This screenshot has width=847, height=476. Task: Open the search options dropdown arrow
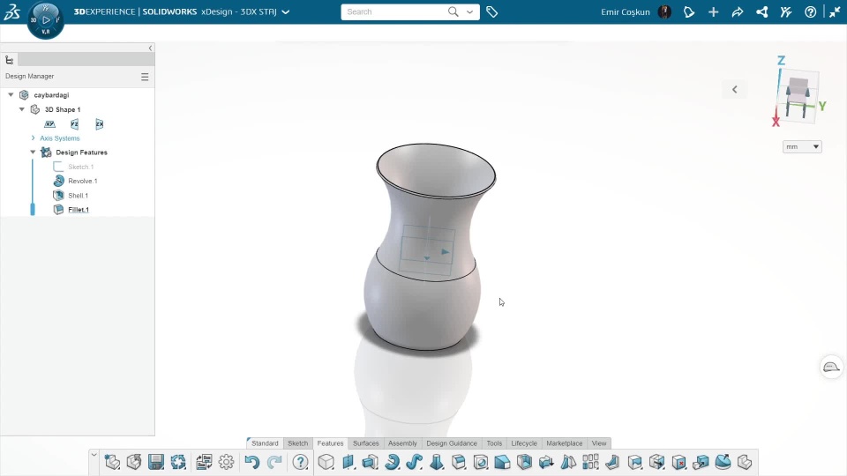[470, 11]
